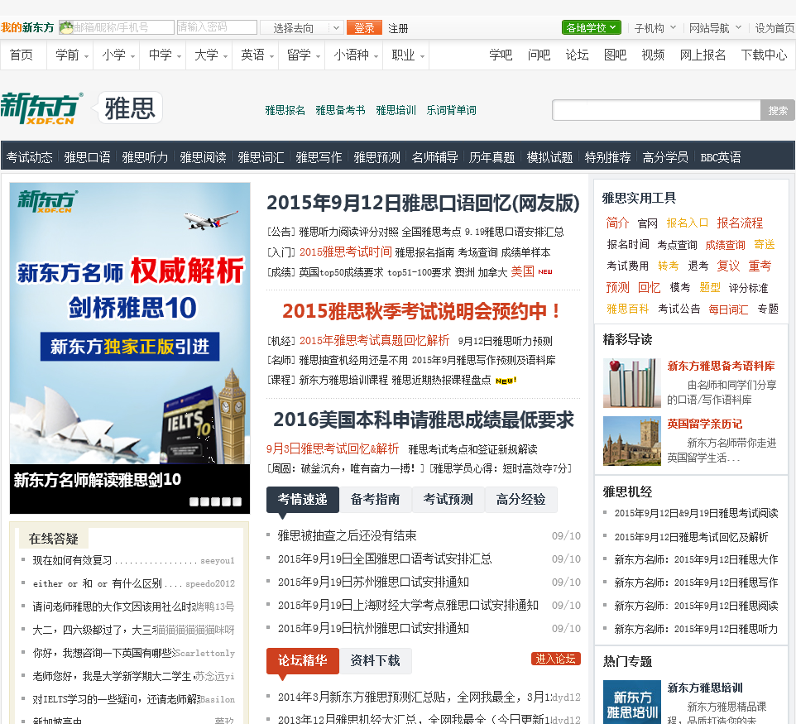Click the red 进入论坛 button
796x724 pixels.
point(556,659)
